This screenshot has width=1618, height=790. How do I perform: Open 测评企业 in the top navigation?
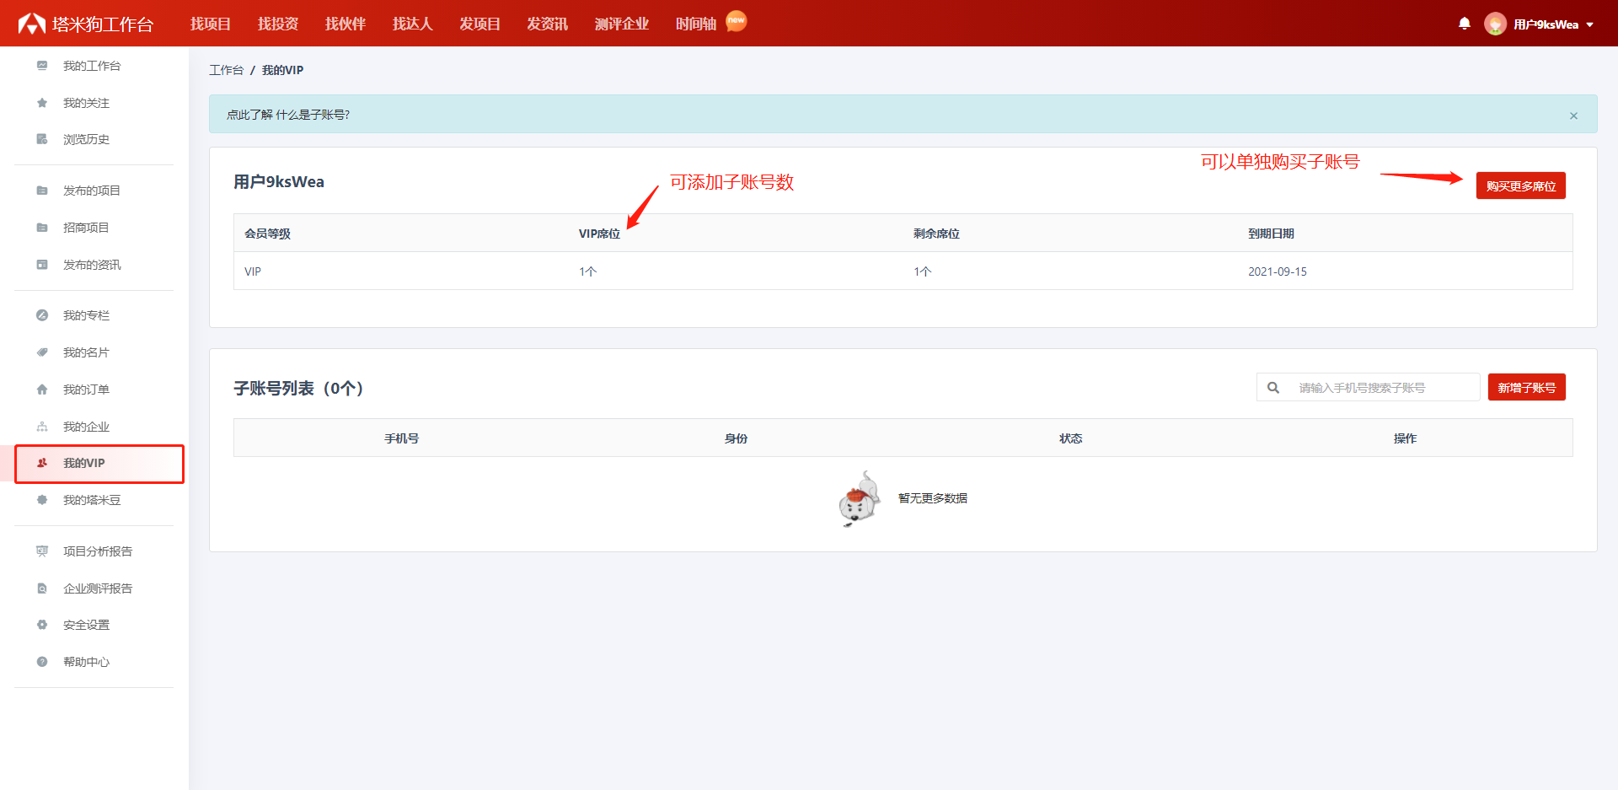[x=622, y=24]
